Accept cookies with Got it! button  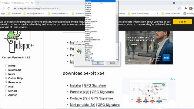pyautogui.click(x=182, y=21)
